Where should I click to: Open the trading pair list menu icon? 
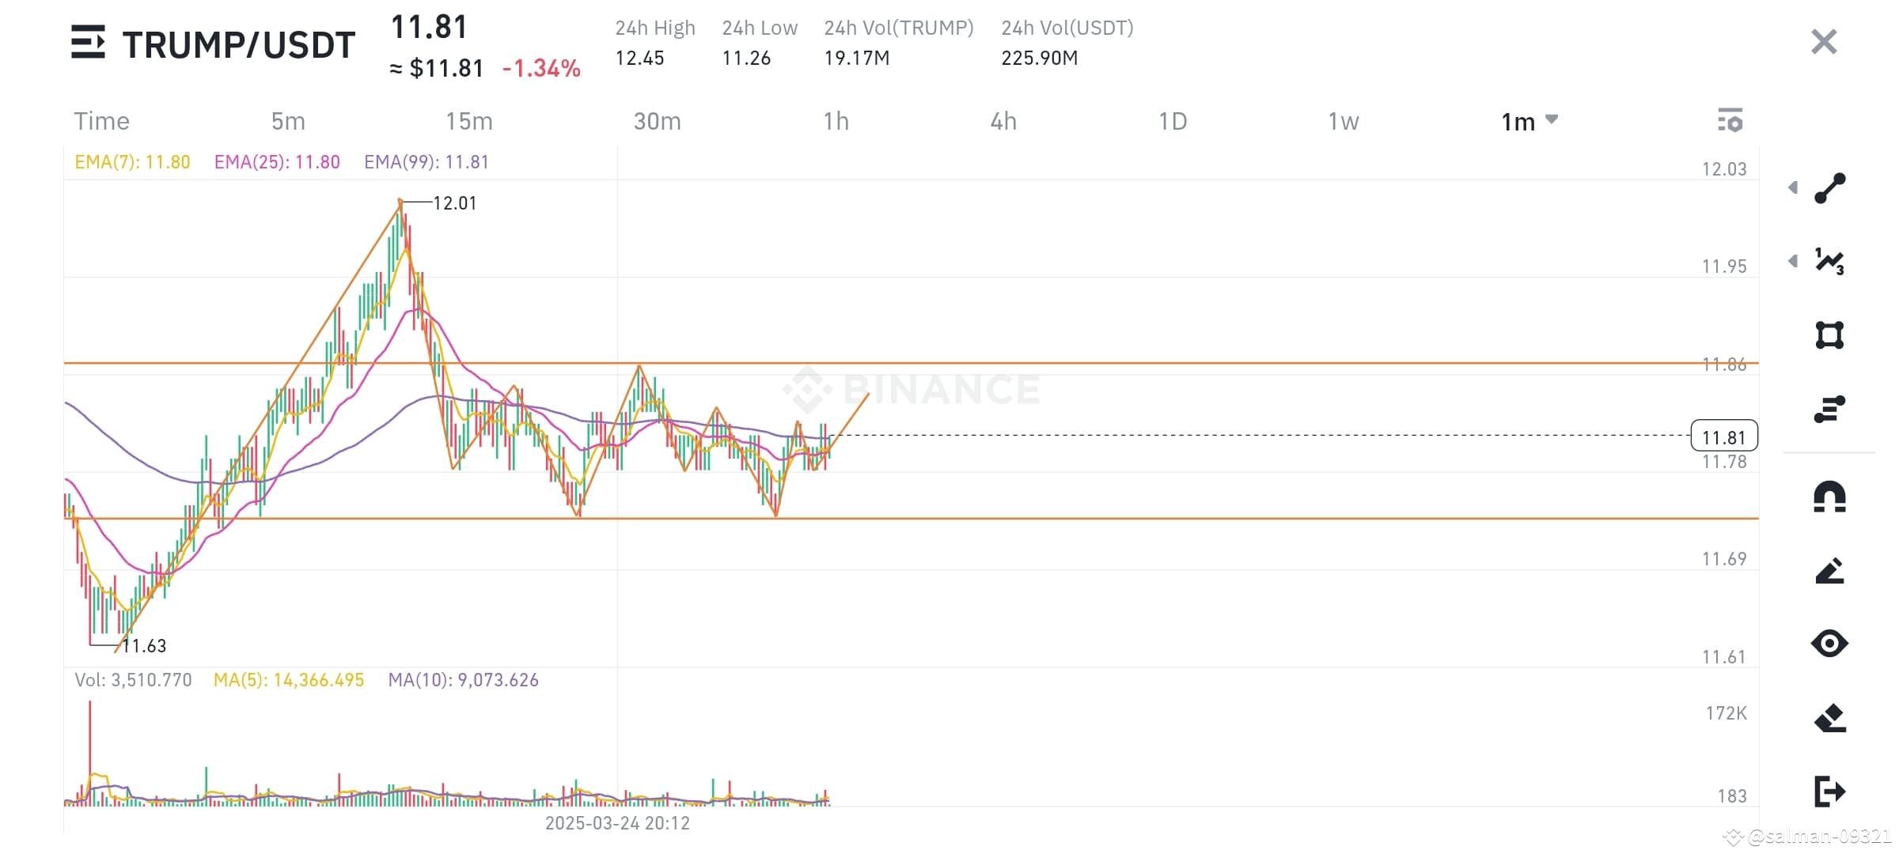88,42
